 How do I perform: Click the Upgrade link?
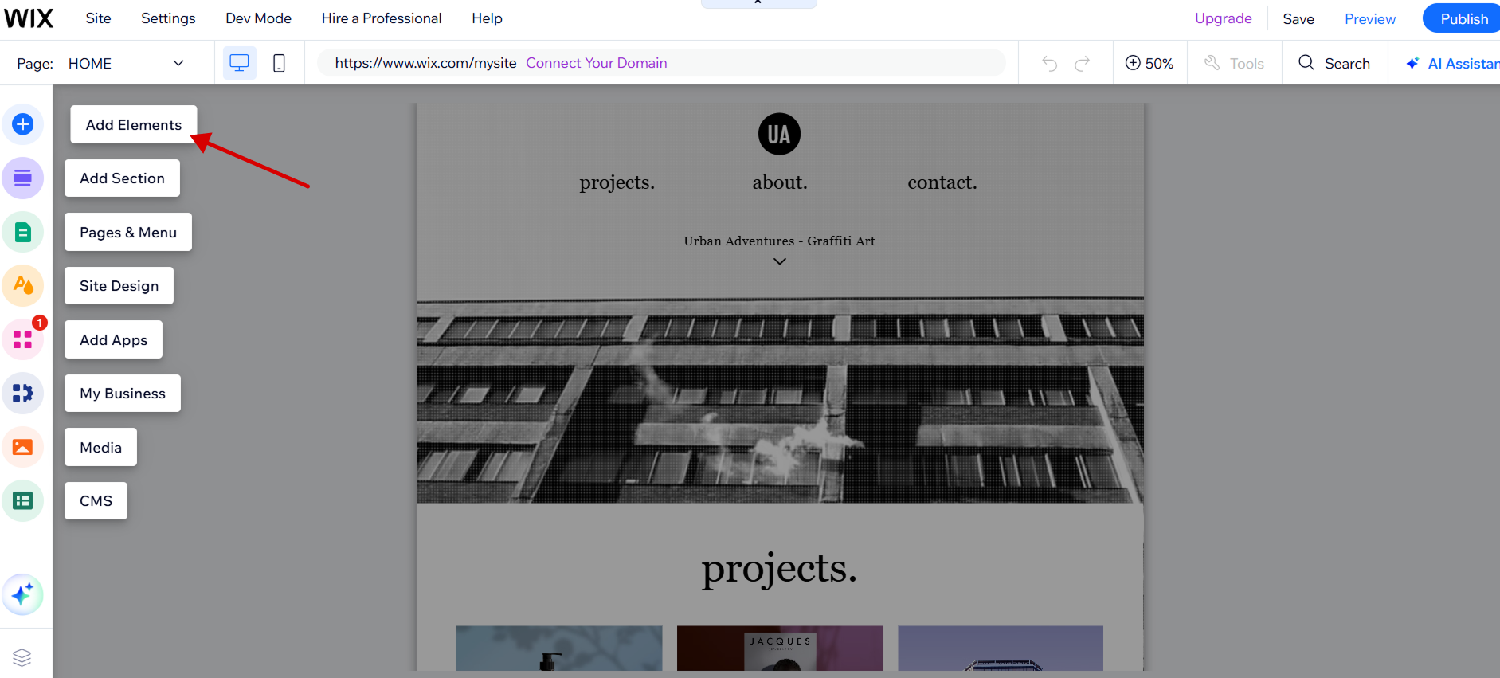click(x=1223, y=18)
